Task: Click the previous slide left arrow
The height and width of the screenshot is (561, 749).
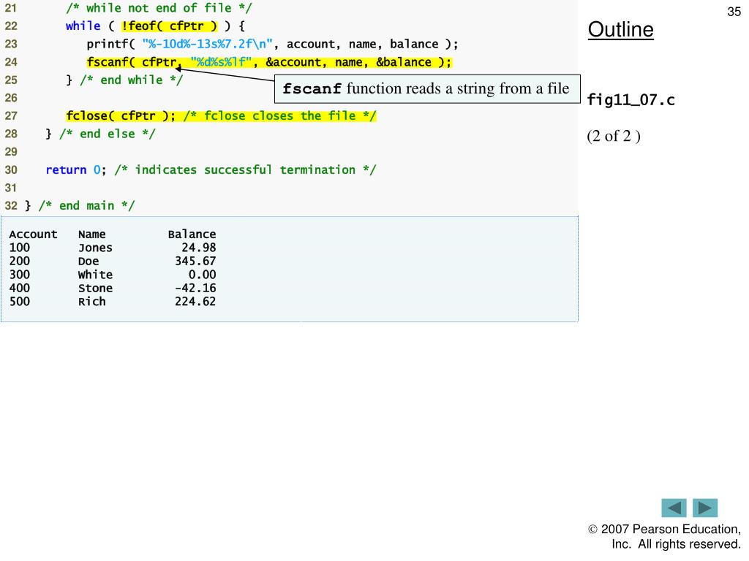Action: (674, 508)
